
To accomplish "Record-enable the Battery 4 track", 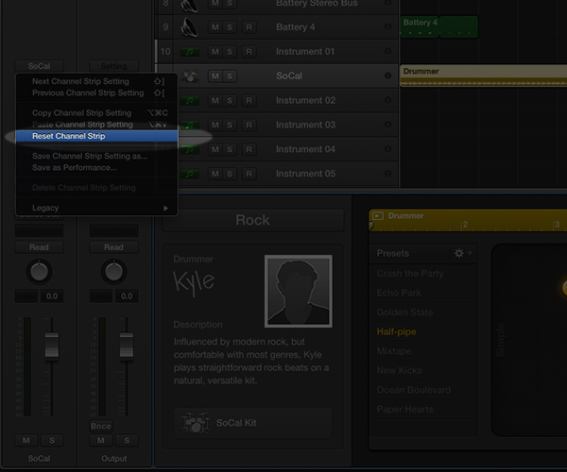I will coord(249,27).
